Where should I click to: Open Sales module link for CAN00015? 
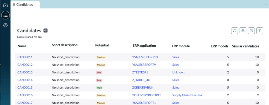pos(176,87)
